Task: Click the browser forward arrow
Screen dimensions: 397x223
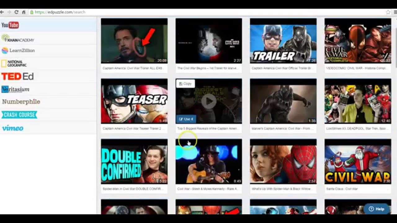Action: pos(9,12)
